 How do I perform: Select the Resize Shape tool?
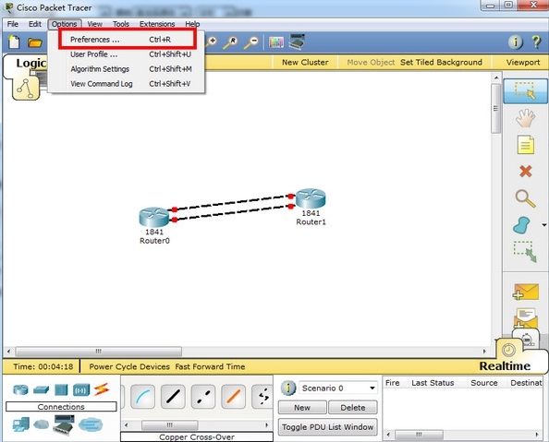tap(525, 251)
